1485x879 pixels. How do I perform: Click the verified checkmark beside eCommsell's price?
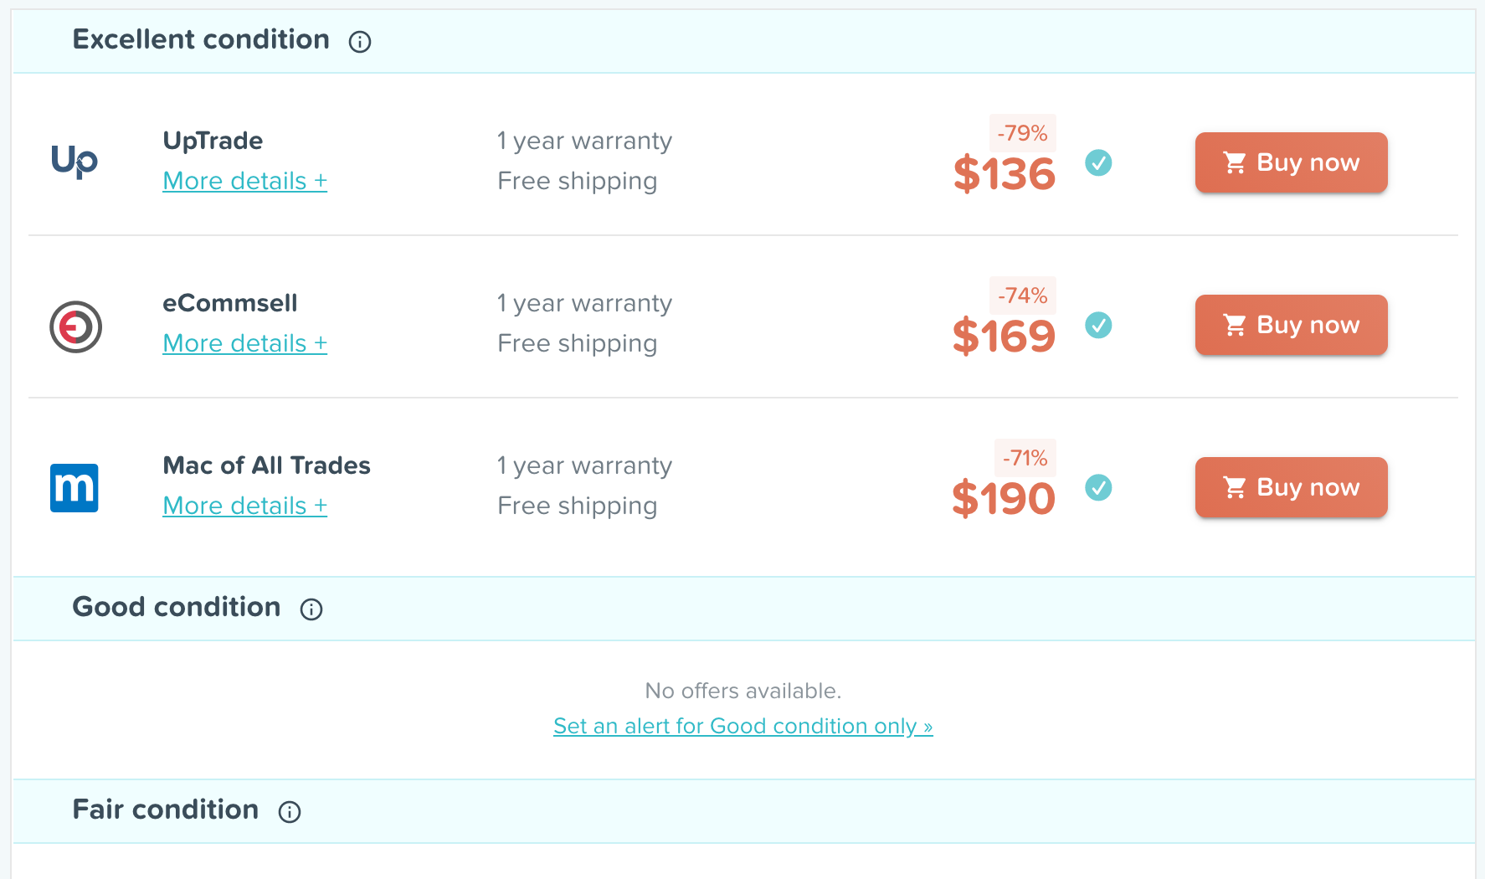point(1098,326)
